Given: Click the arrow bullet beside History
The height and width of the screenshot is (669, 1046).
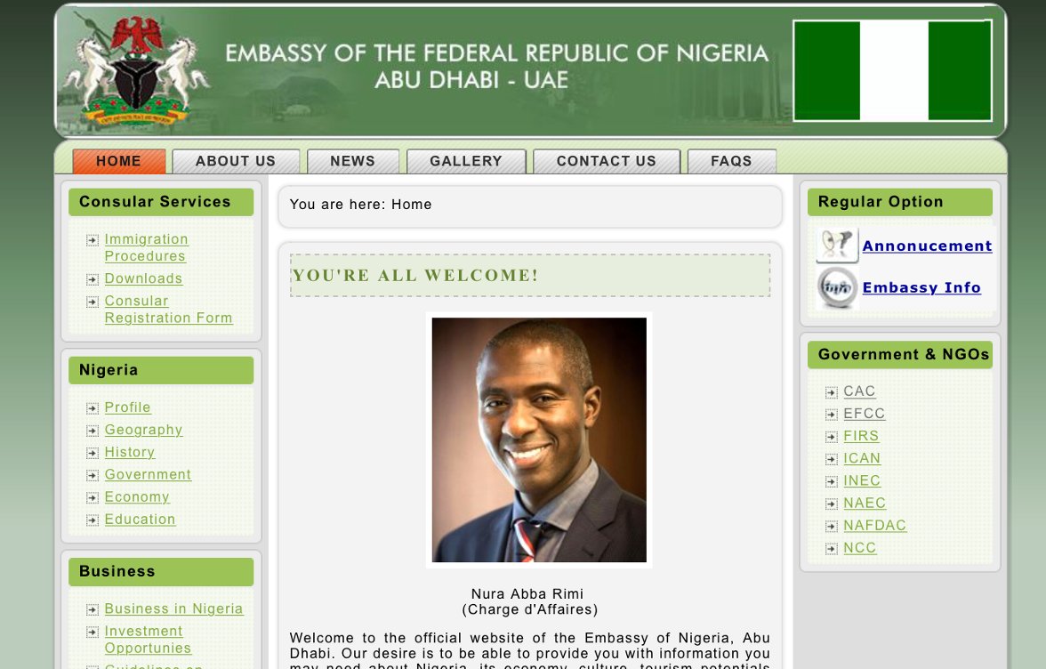Looking at the screenshot, I should (x=93, y=453).
